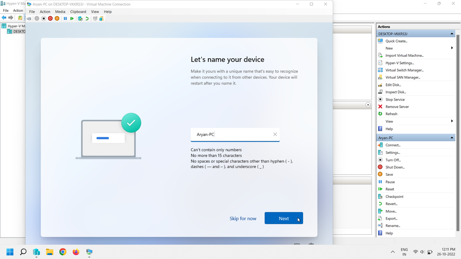Screen dimensions: 461x259
Task: Click the last VM Connection toolbar icon
Action: (101, 18)
